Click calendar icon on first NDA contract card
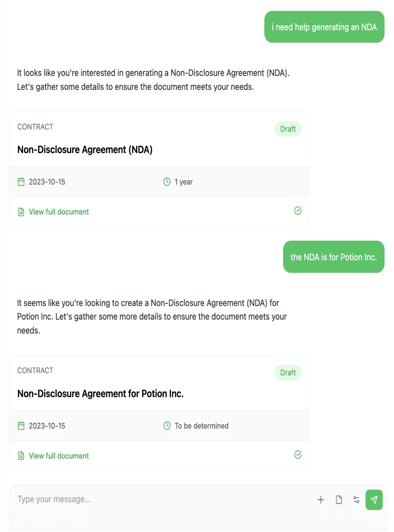 tap(21, 182)
